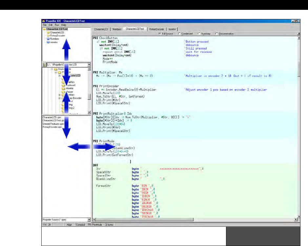The image size is (308, 246).
Task: Click the RotaryEncoder object folder icon
Action: click(48, 35)
